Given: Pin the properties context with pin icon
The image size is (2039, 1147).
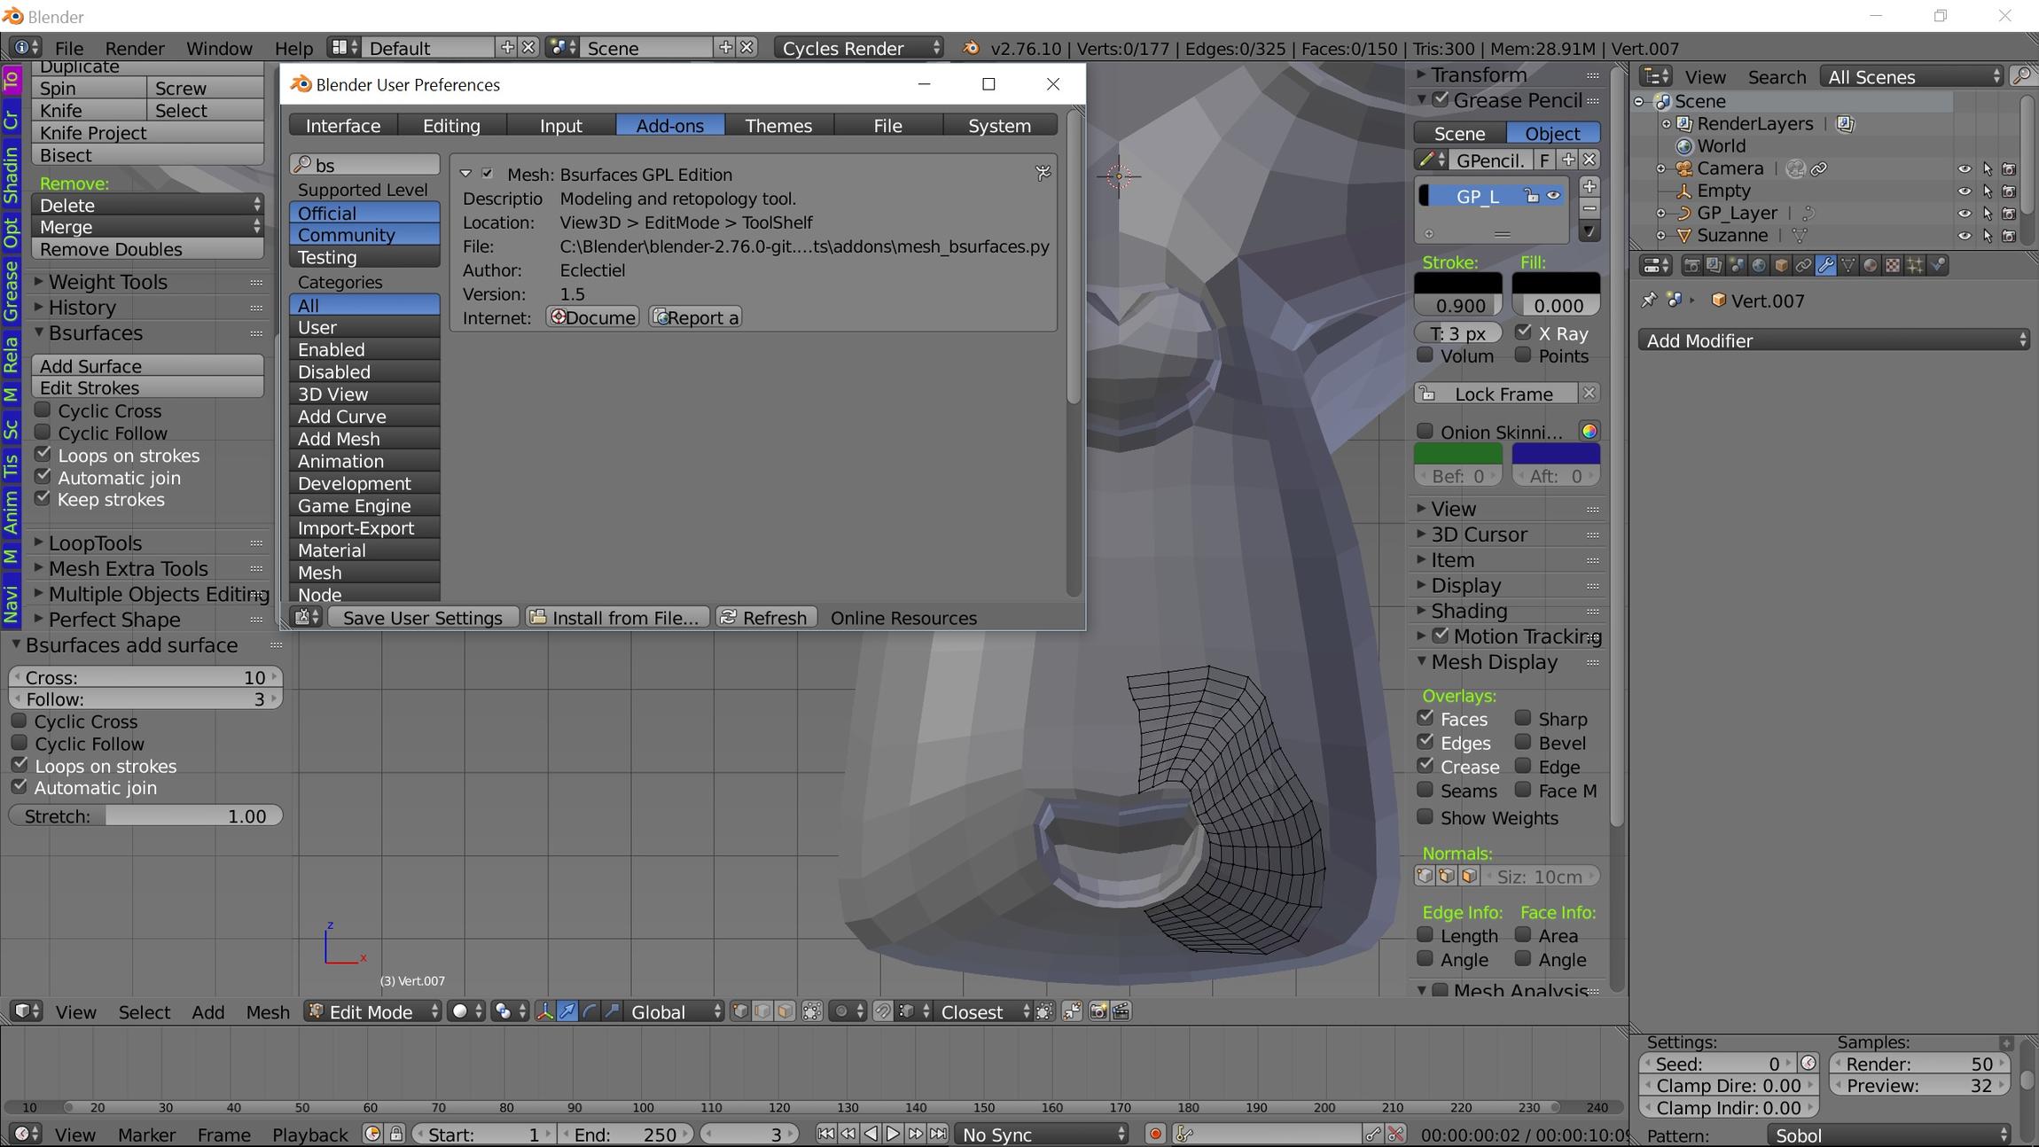Looking at the screenshot, I should [1649, 300].
